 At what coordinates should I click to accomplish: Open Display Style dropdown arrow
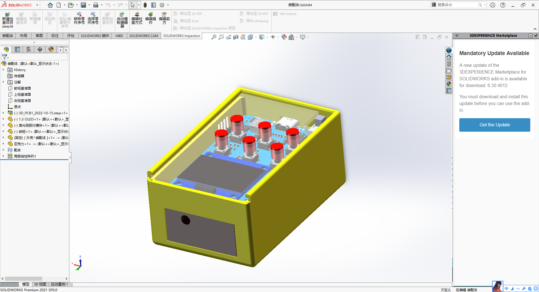pyautogui.click(x=267, y=37)
